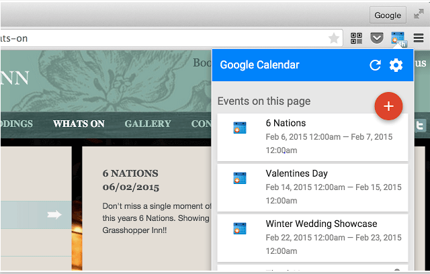Image resolution: width=430 pixels, height=274 pixels.
Task: Select the Valentines Day event title
Action: pyautogui.click(x=296, y=173)
